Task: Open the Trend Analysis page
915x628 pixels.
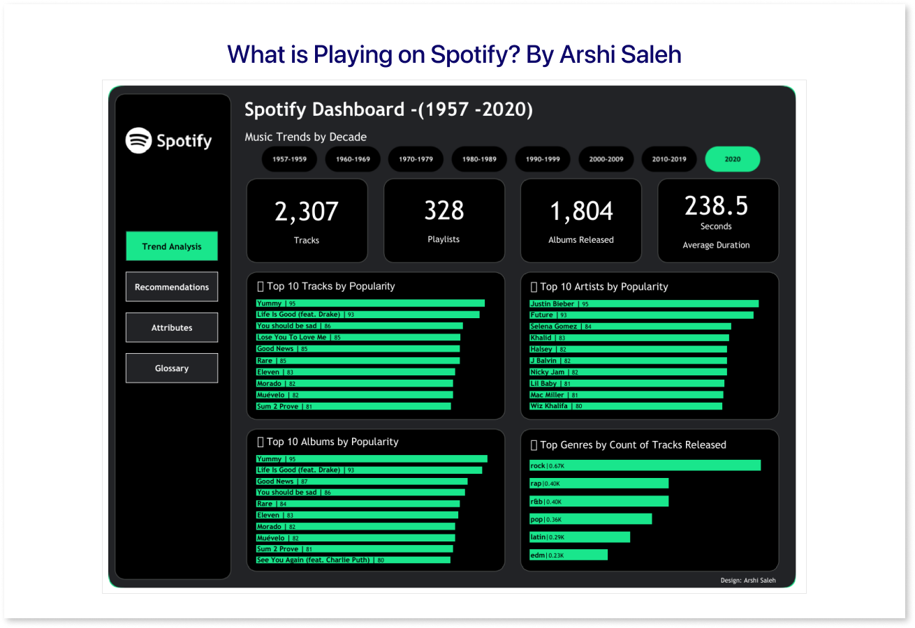Action: point(172,246)
